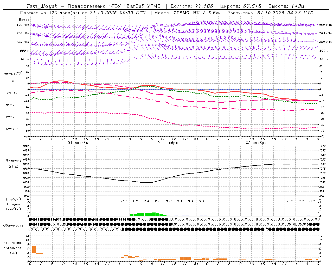Click the 500 гПа temperature legend entry
This screenshot has height=266, width=333.
pos(12,129)
